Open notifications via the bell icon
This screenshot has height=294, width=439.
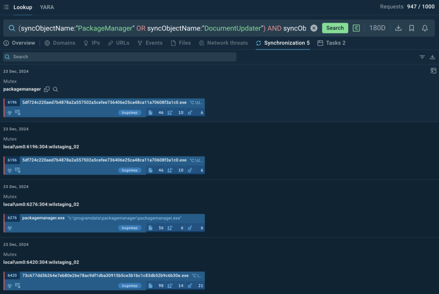pos(425,28)
